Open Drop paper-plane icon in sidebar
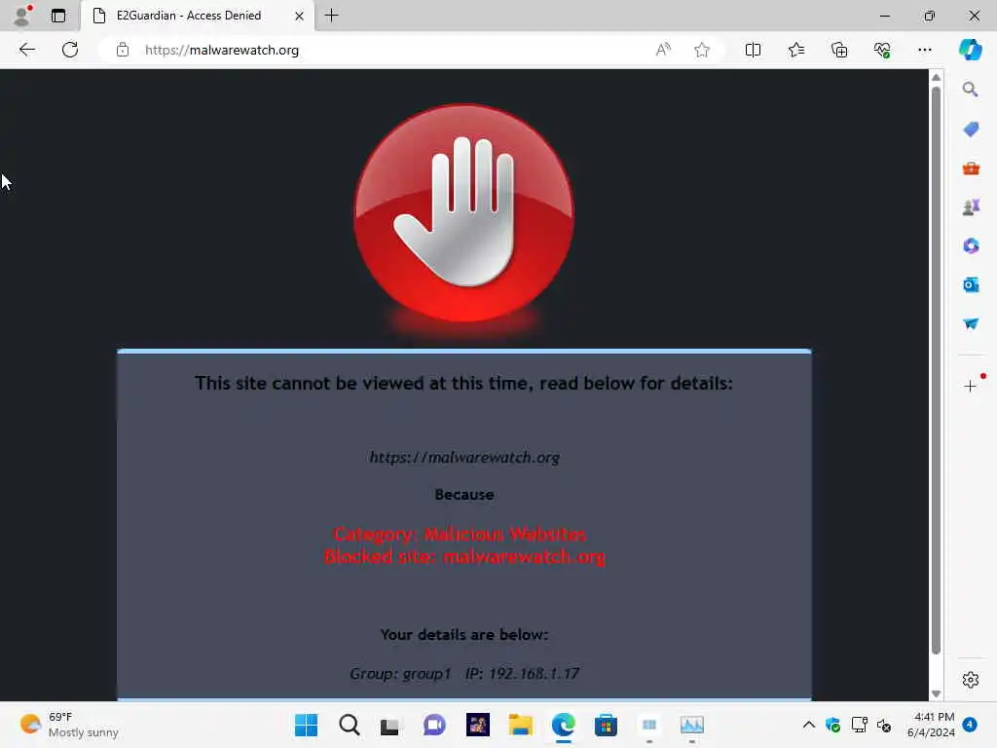997x748 pixels. 971,323
